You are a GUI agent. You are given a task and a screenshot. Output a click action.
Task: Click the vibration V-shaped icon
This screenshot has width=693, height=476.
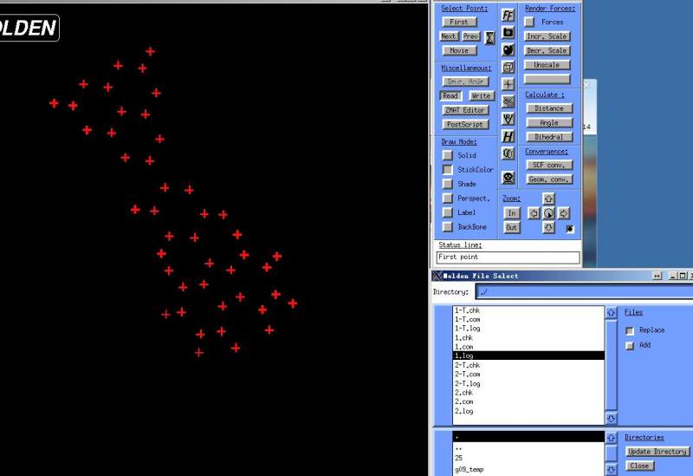[x=508, y=119]
